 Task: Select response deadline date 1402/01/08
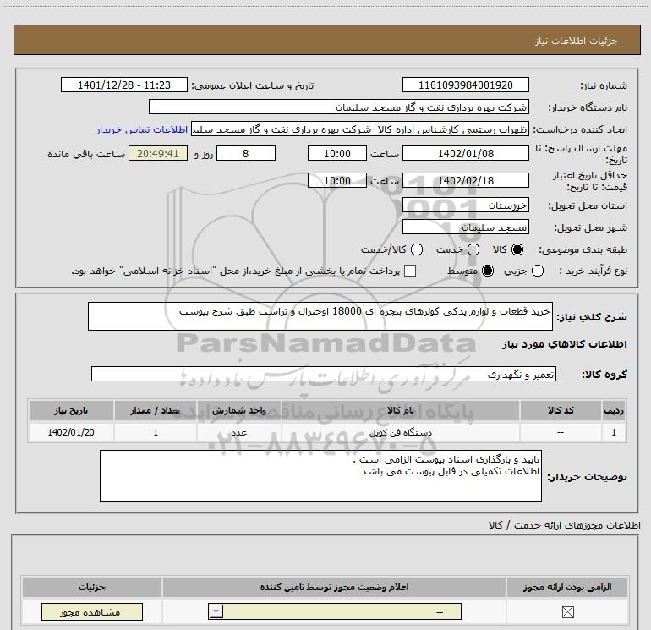pos(465,153)
